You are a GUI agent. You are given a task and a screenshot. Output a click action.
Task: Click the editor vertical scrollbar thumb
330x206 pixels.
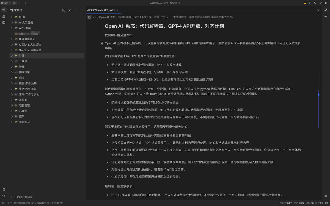[321, 77]
